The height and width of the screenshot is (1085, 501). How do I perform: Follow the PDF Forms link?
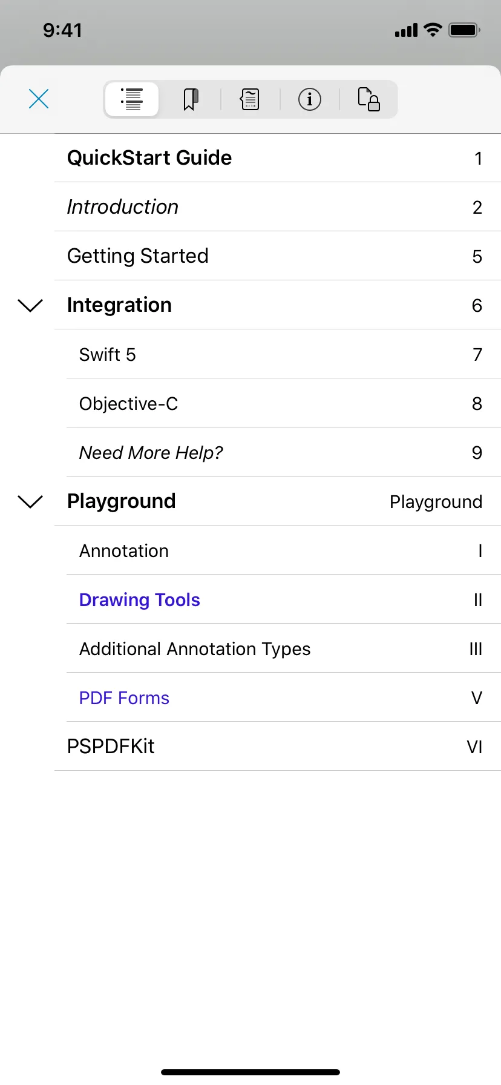click(124, 697)
